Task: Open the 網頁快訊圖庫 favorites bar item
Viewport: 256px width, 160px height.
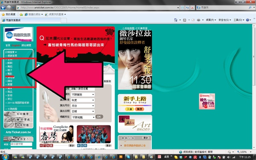Action: coord(55,15)
